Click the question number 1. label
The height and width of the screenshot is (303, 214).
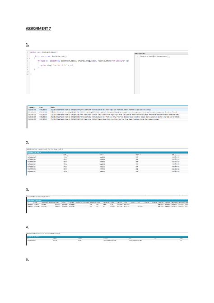(28, 45)
